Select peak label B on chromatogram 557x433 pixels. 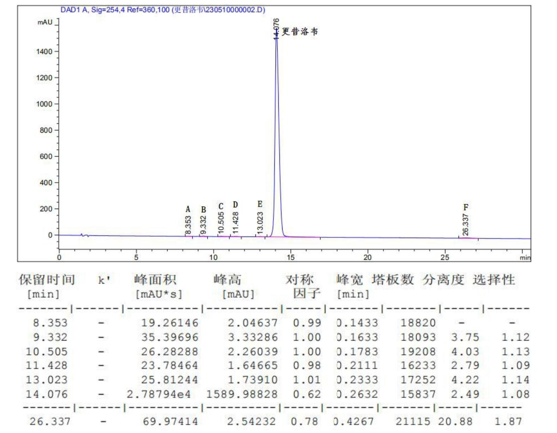click(204, 210)
